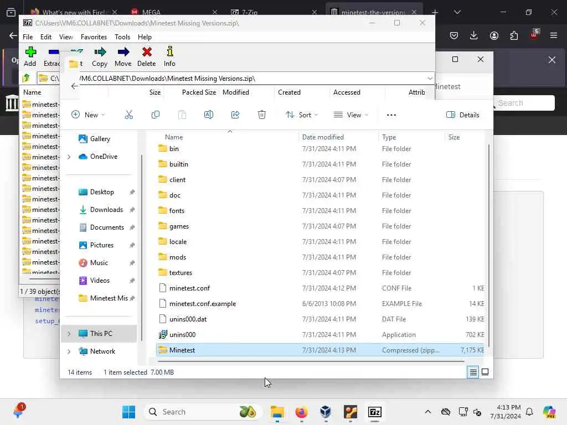Click the Explorer Share icon
Screen dimensions: 567x425
coord(235,115)
